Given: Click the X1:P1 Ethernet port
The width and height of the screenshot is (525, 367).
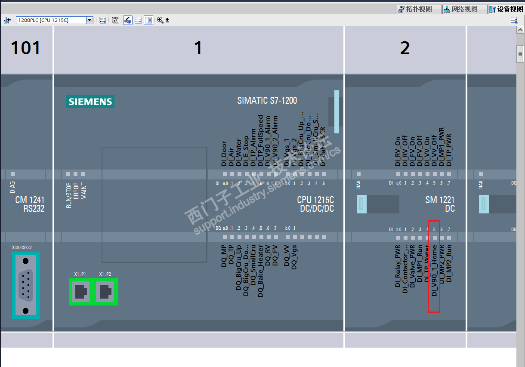Looking at the screenshot, I should (81, 292).
